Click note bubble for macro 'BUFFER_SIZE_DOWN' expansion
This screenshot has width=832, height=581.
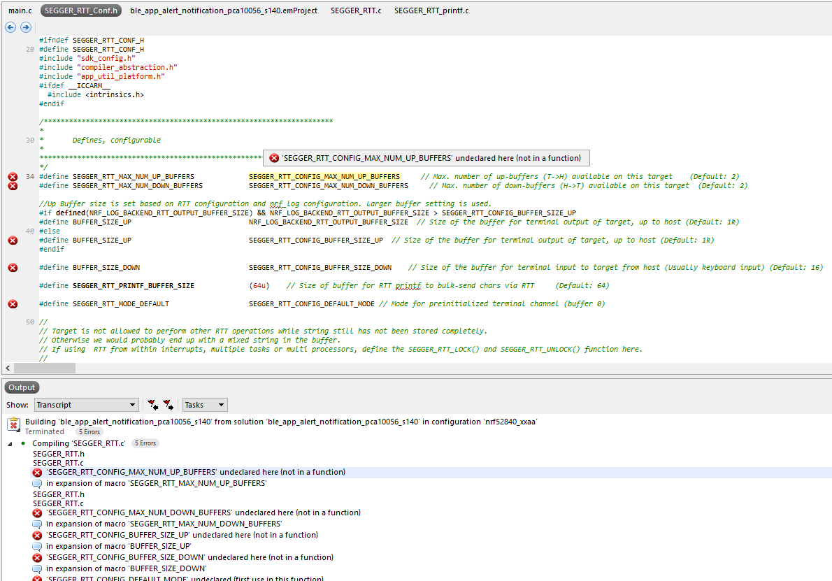point(37,569)
